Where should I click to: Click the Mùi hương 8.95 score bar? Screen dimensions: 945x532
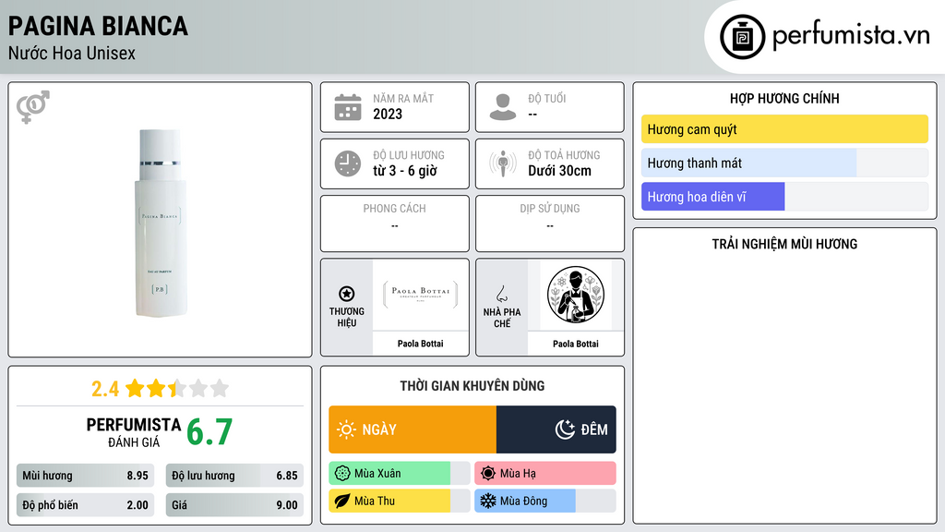(86, 476)
